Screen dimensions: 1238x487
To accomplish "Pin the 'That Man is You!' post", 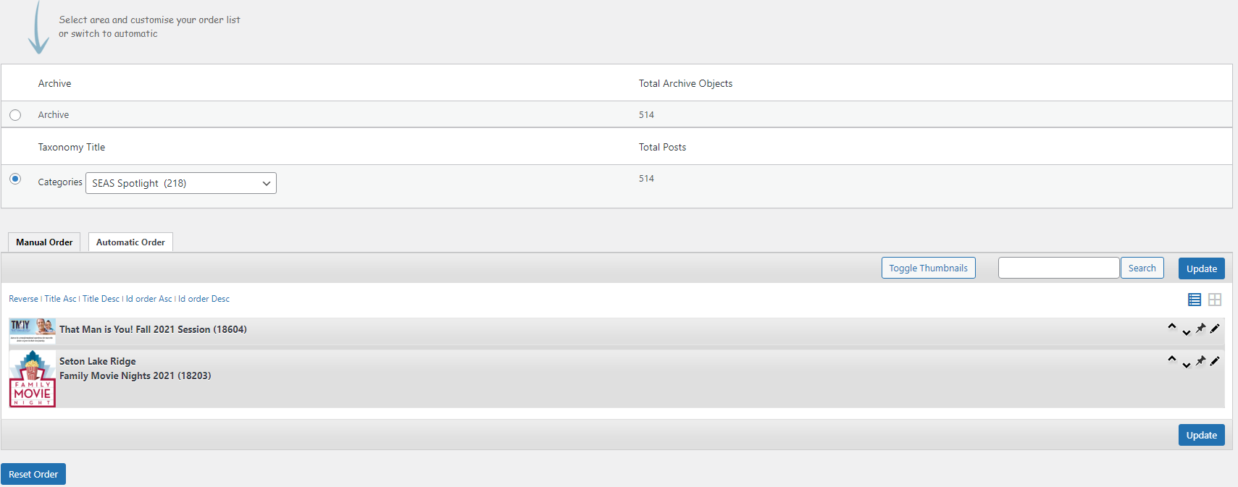I will (1200, 329).
